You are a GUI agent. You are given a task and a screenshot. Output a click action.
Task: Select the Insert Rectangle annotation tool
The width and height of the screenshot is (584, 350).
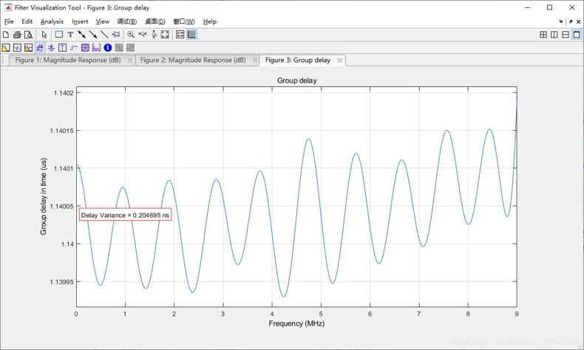[x=58, y=35]
